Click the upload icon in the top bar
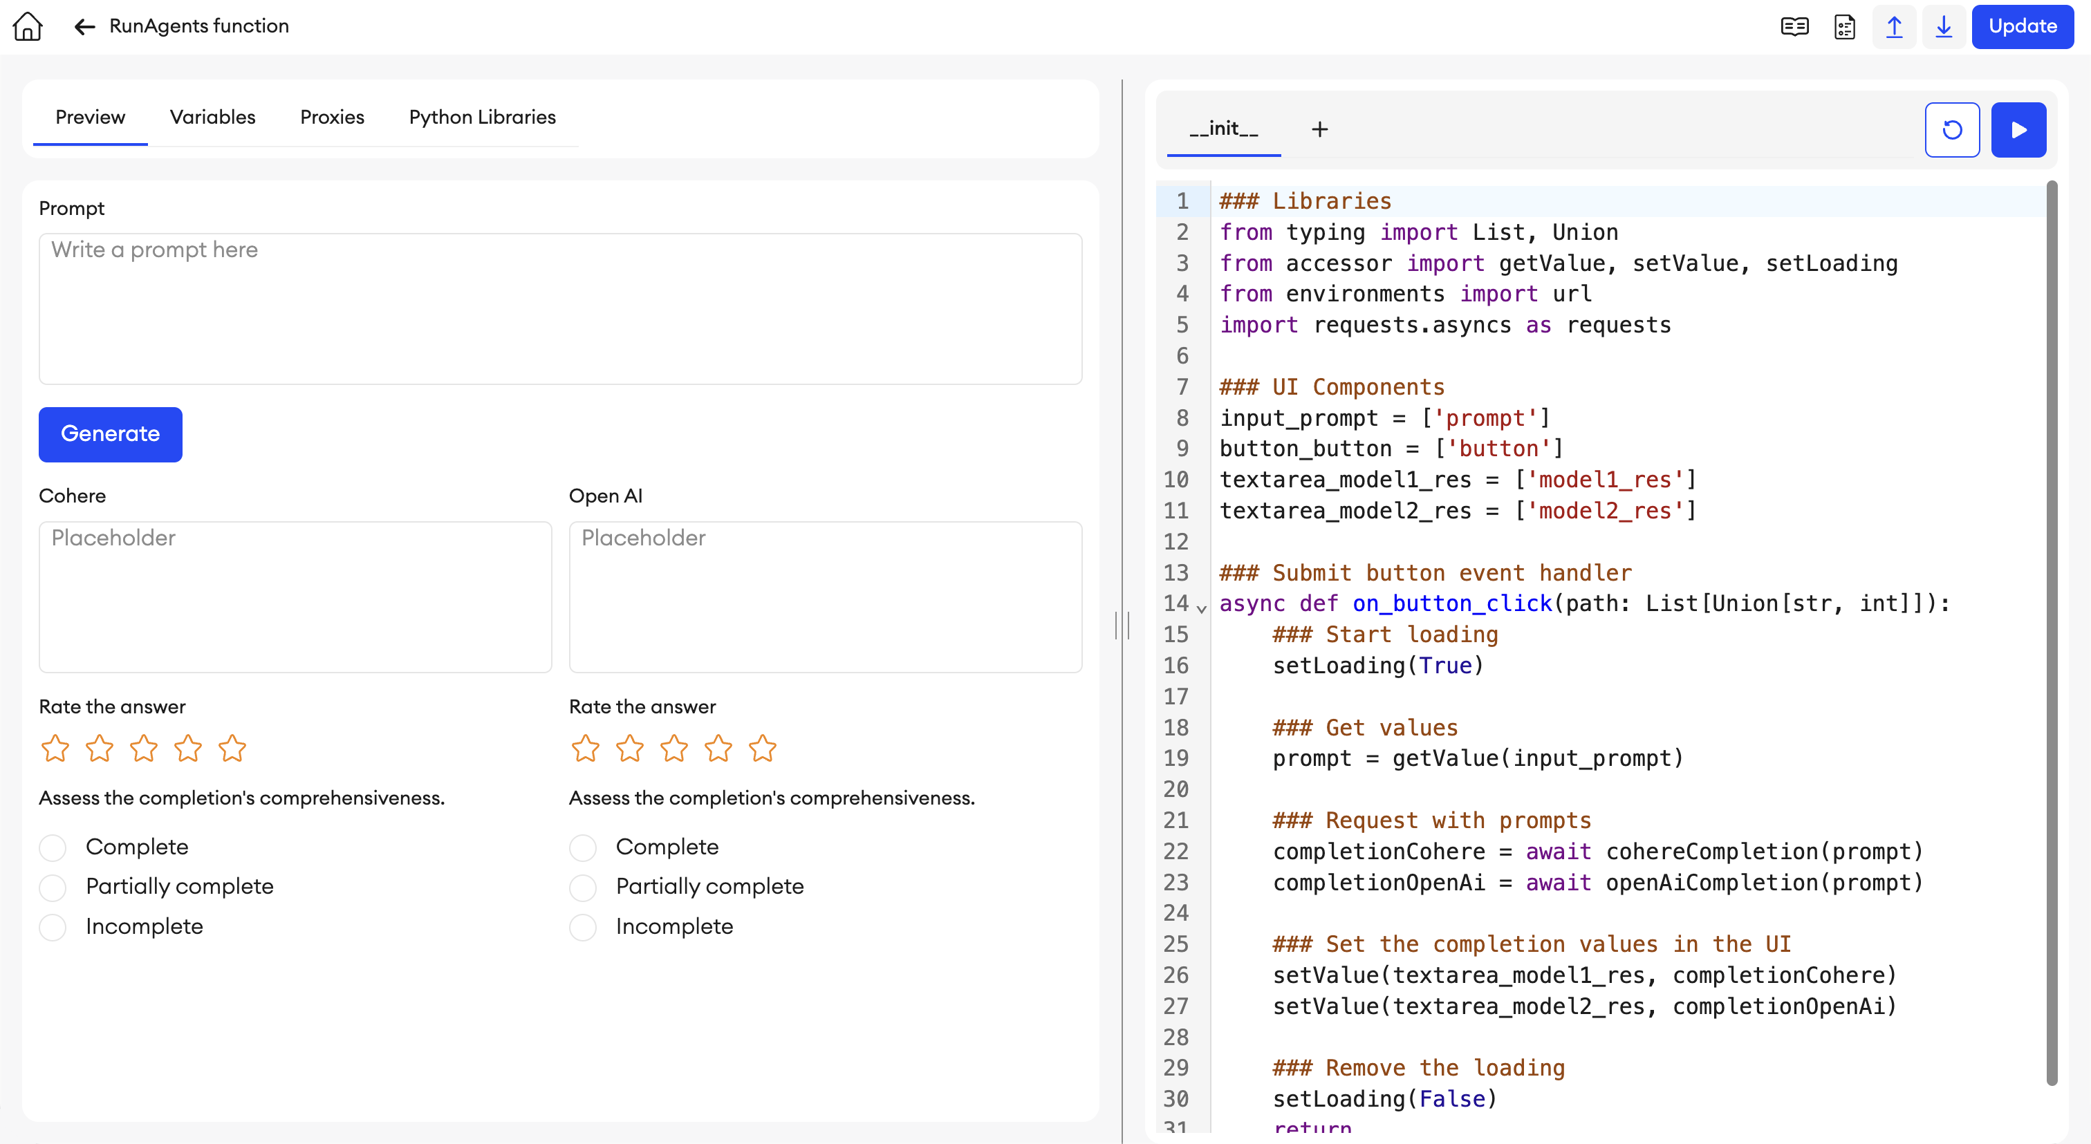The image size is (2091, 1144). point(1895,26)
